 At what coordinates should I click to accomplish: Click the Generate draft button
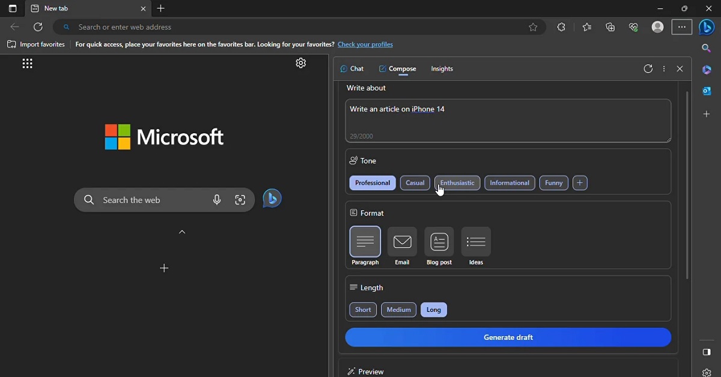[508, 337]
